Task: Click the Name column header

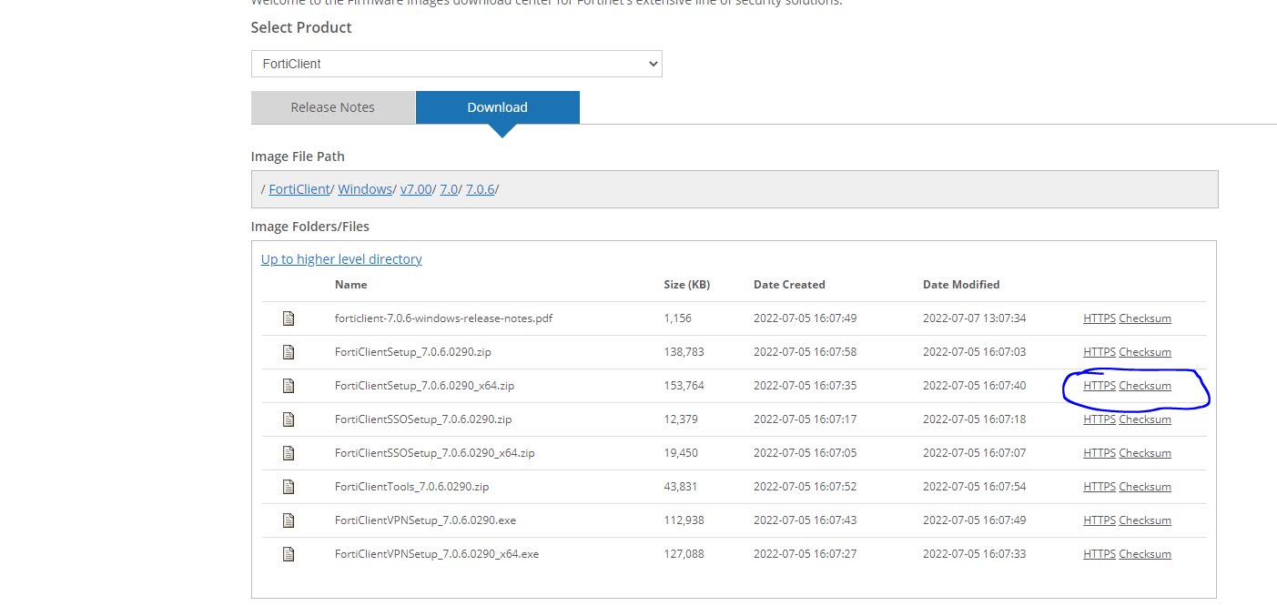Action: pos(351,285)
